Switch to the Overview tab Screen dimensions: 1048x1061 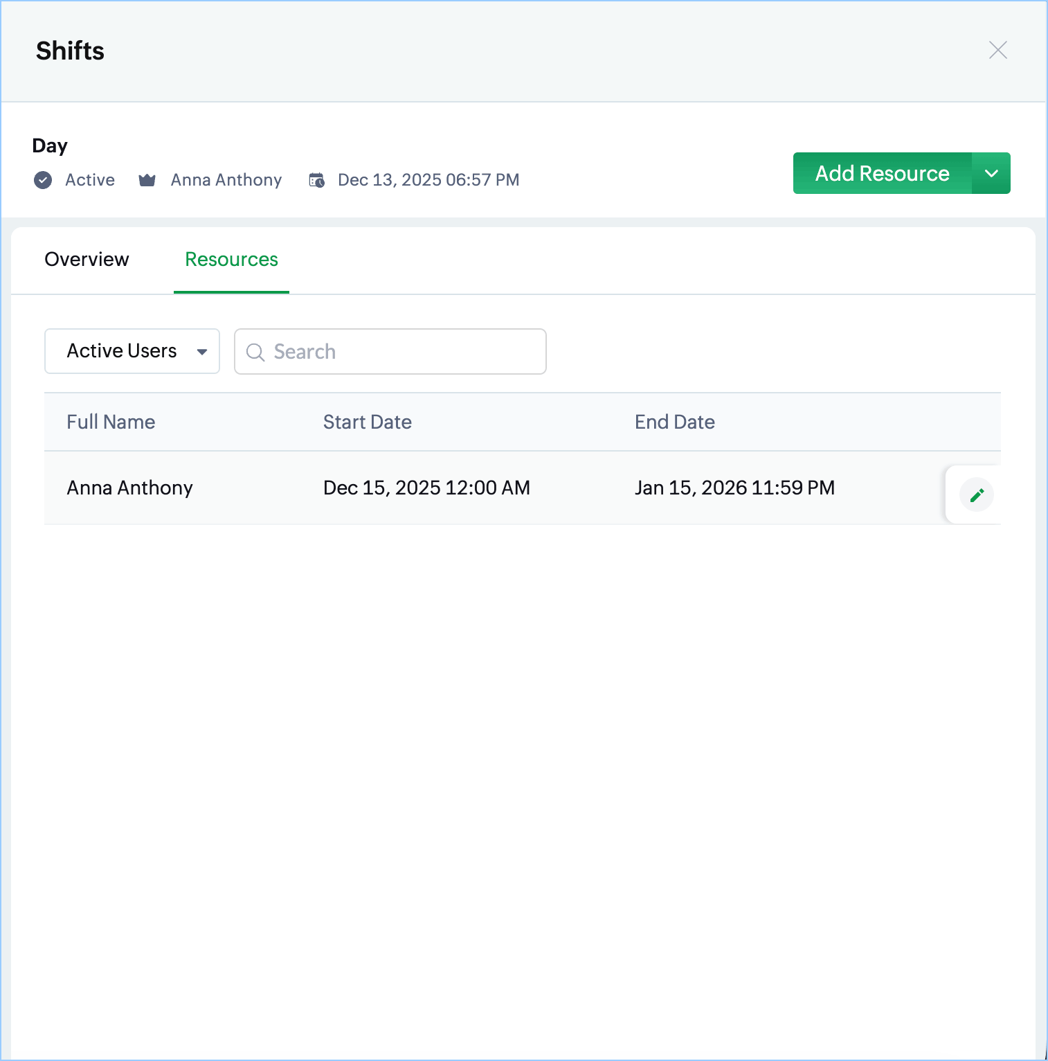click(x=87, y=260)
